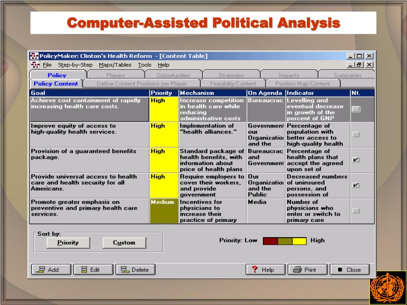
Task: Click the Indicator column header
Action: point(318,93)
